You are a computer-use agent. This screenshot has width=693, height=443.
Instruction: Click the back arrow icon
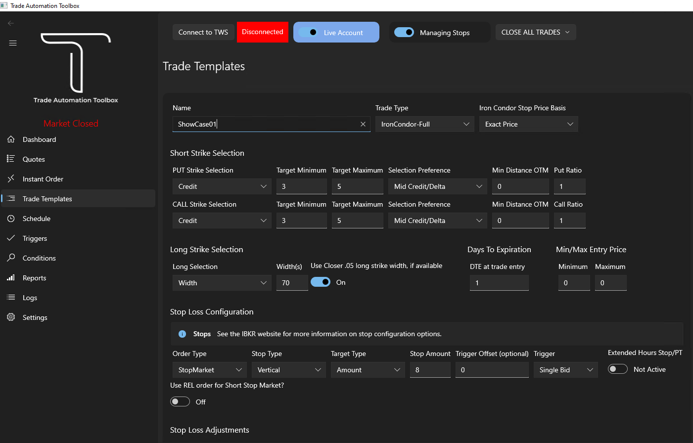click(x=11, y=23)
